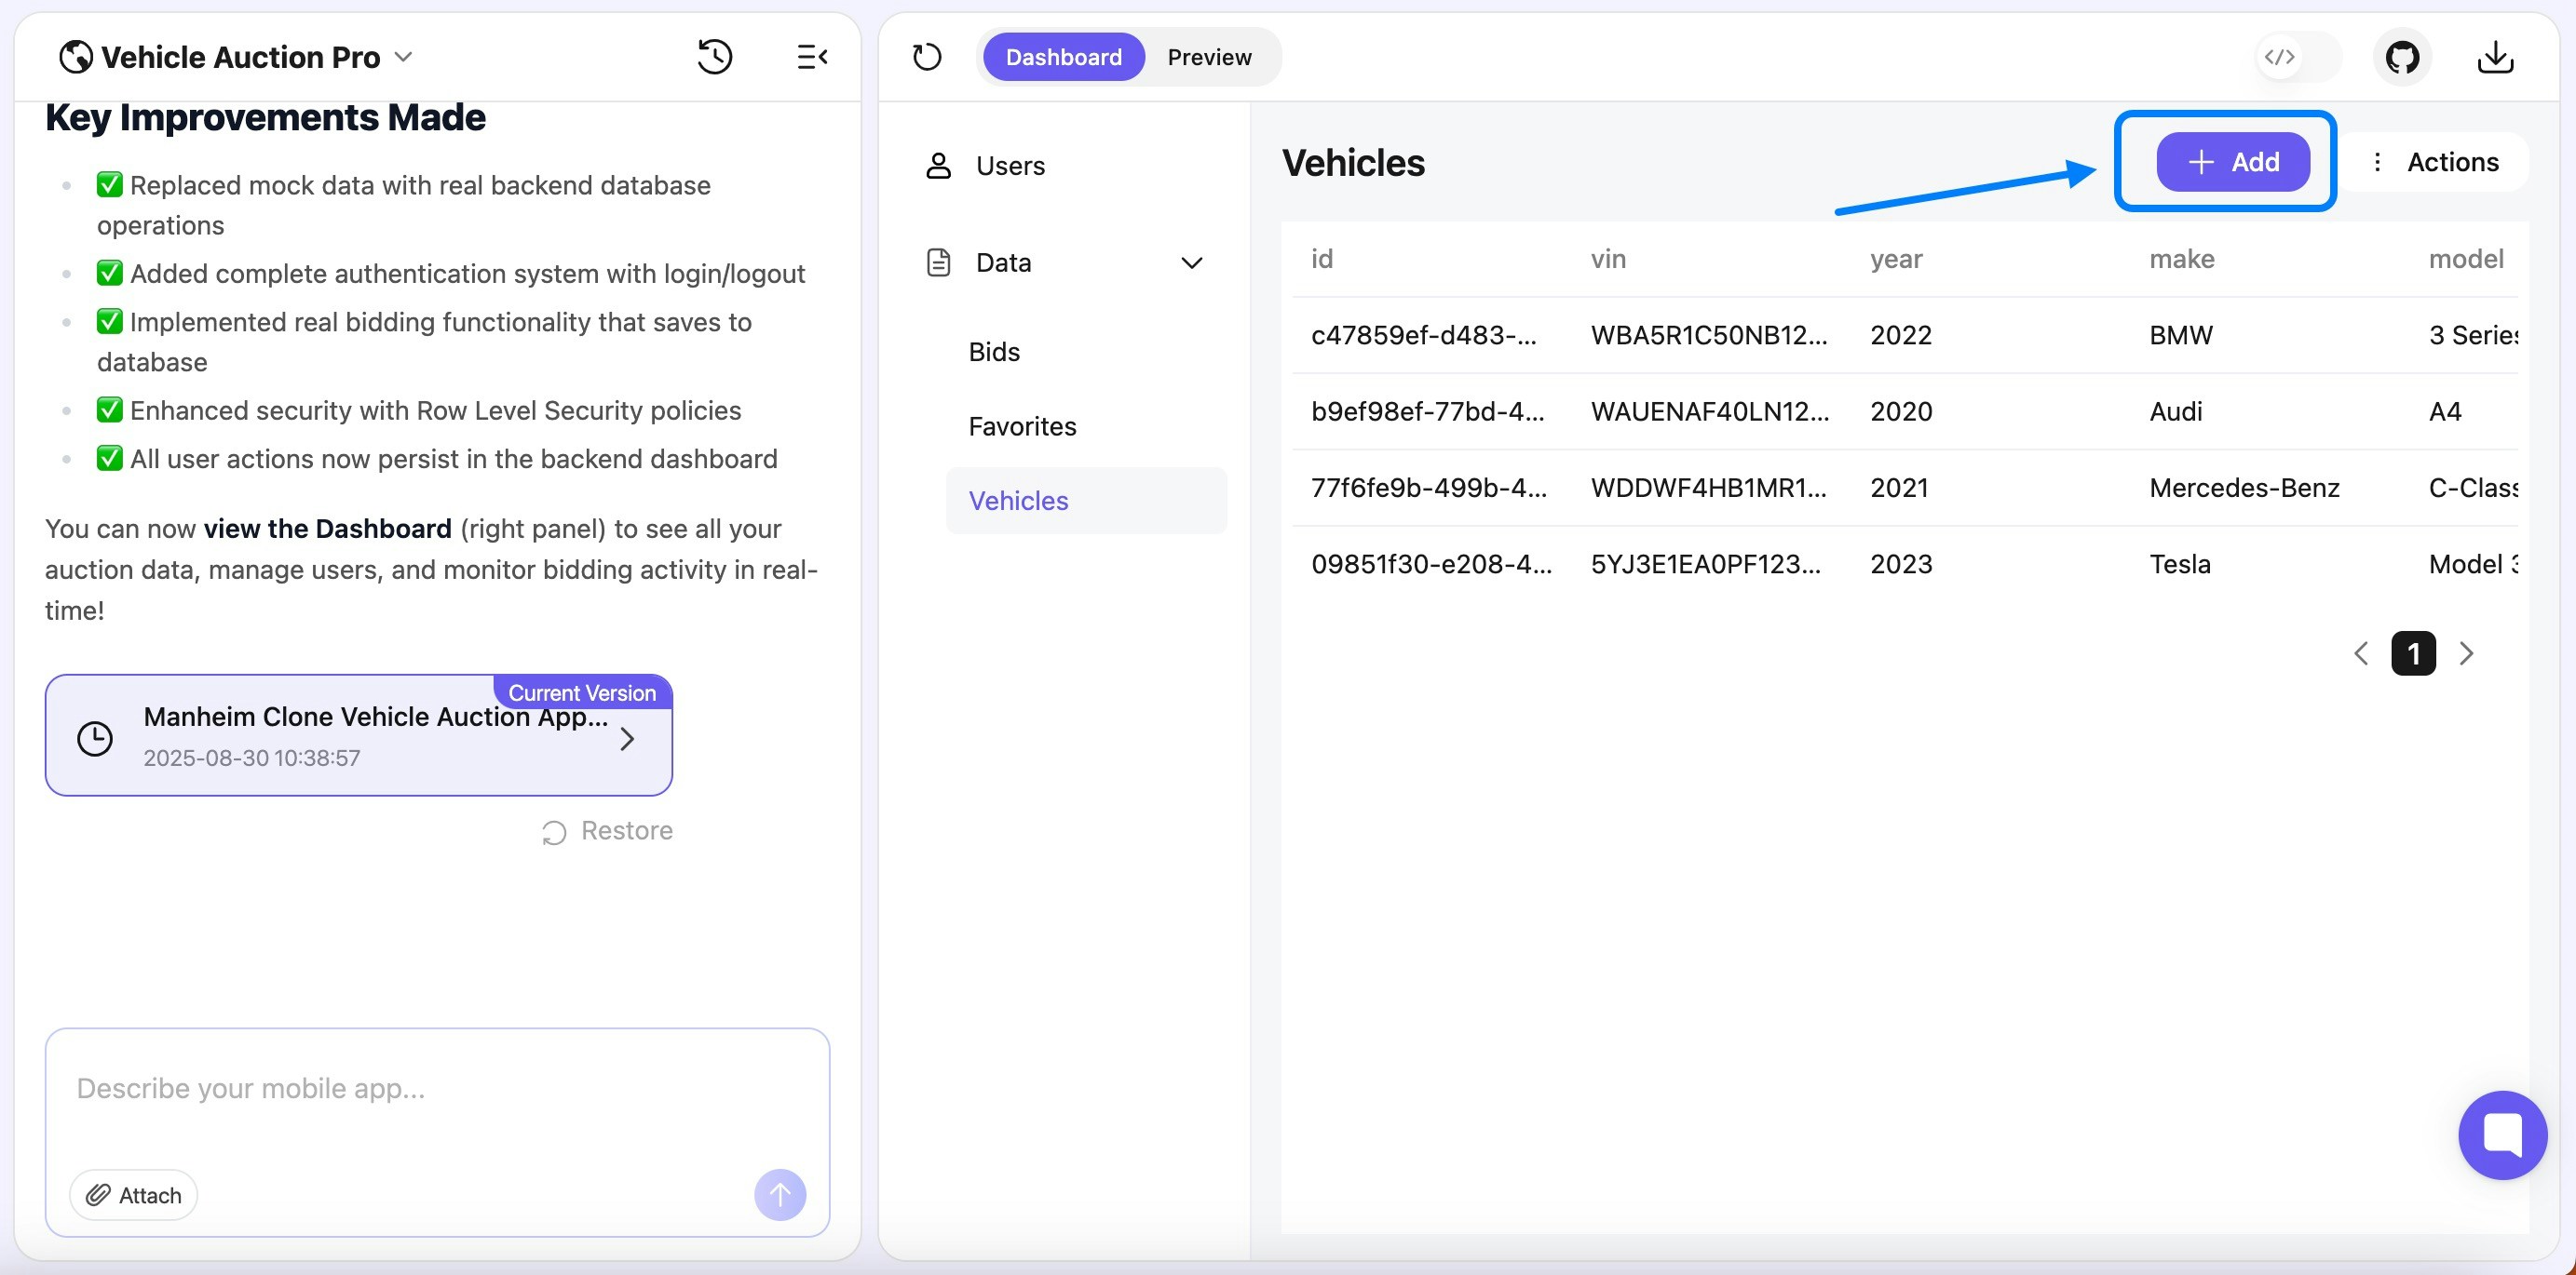The width and height of the screenshot is (2576, 1275).
Task: Click the Users person icon
Action: (x=938, y=165)
